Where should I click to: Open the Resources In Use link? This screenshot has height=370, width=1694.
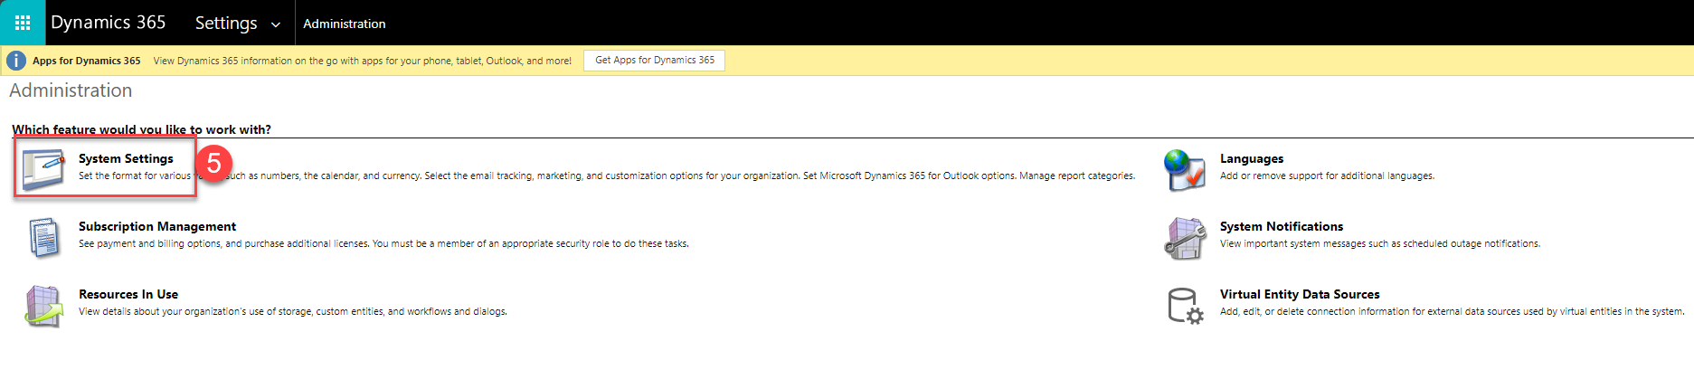click(128, 294)
